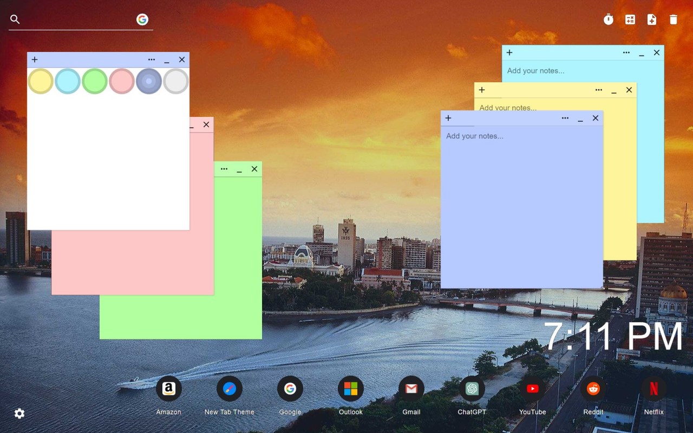Close the pink note
This screenshot has width=693, height=433.
[x=206, y=124]
